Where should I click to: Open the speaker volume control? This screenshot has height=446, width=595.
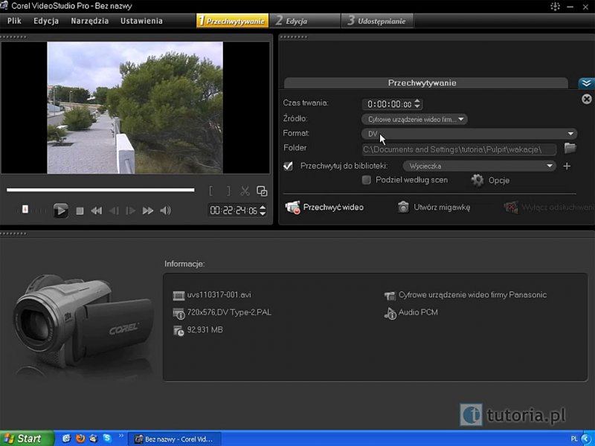(x=165, y=211)
